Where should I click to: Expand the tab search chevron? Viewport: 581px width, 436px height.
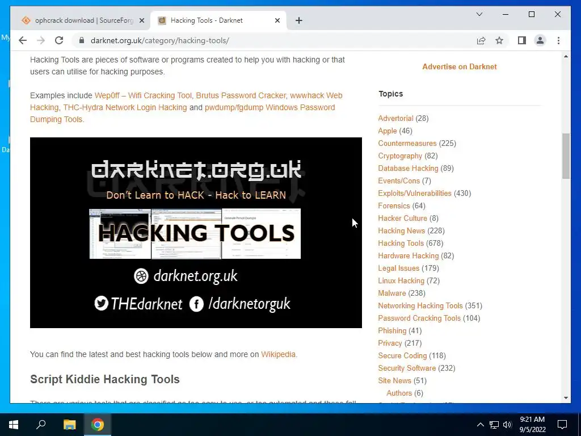click(x=479, y=14)
